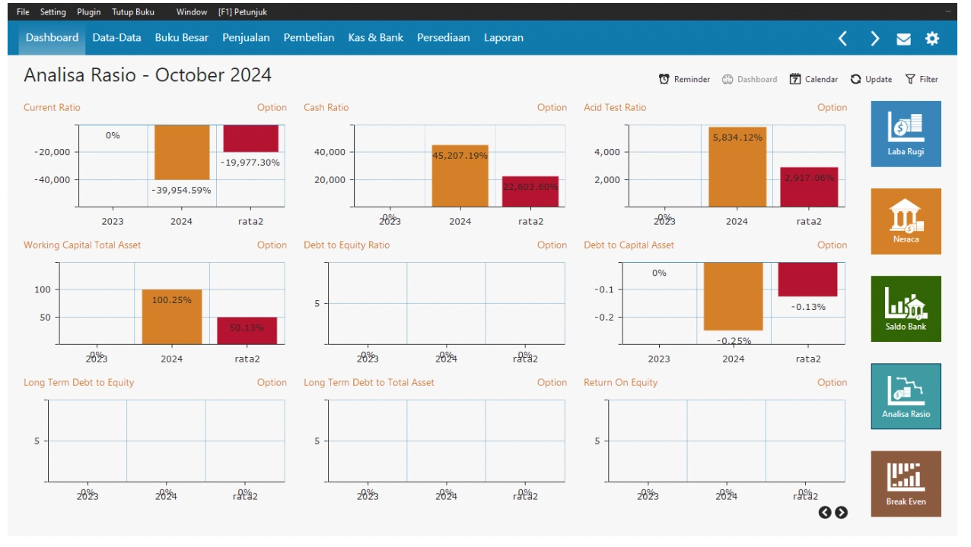Click Update to refresh data
Image resolution: width=971 pixels, height=547 pixels.
coord(871,79)
